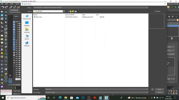The image size is (179, 100).
Task: Open Adobe Acrobat from the taskbar
Action: (x=95, y=97)
